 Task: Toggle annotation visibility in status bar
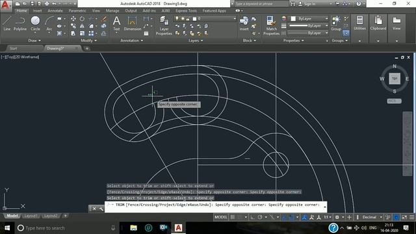click(304, 217)
